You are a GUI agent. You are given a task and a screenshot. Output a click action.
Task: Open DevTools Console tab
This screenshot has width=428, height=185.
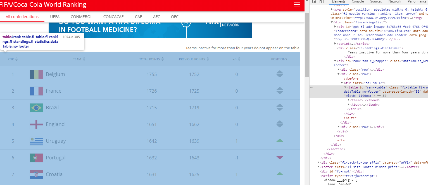coord(358,2)
